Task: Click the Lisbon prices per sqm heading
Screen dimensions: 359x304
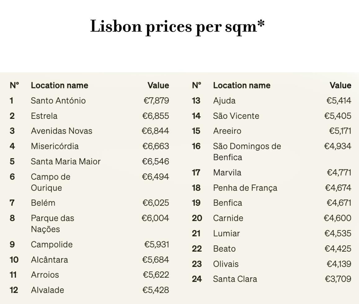Action: click(177, 27)
